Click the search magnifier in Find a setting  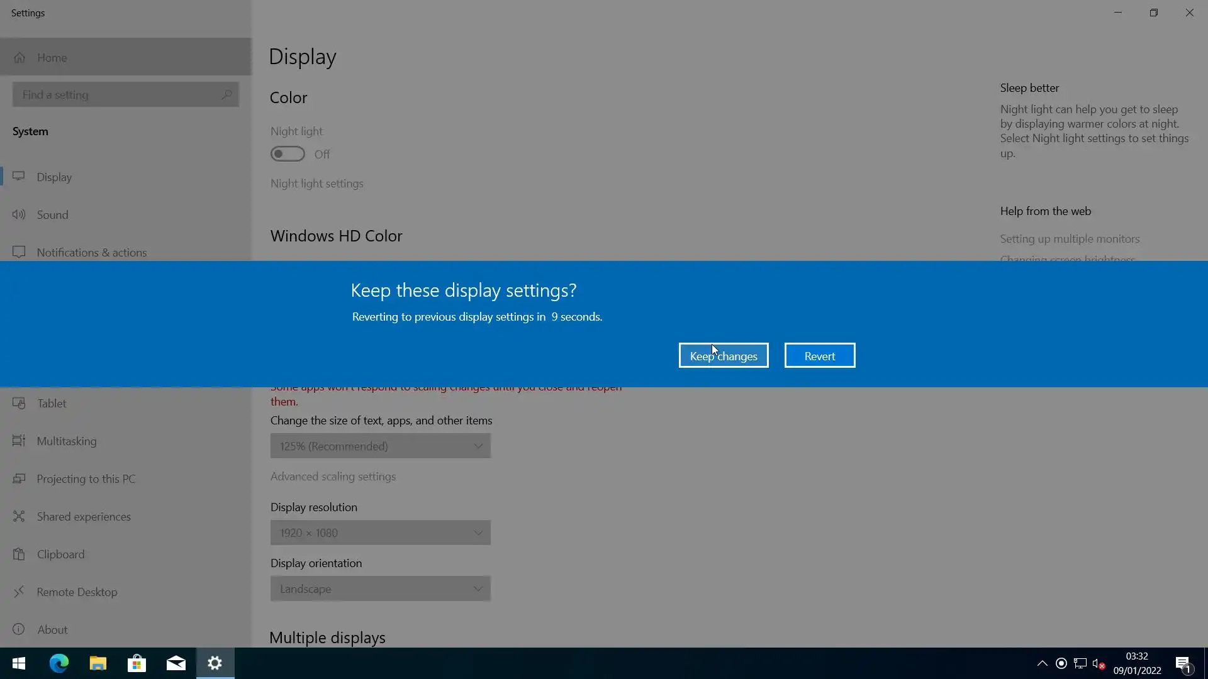(226, 94)
